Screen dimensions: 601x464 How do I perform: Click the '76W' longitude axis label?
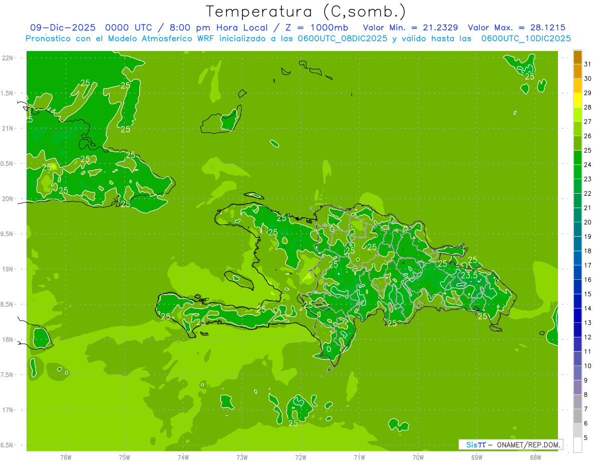click(x=66, y=457)
